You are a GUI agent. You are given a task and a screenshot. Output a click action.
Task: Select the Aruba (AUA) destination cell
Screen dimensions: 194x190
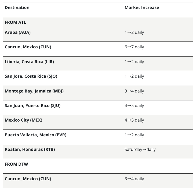pyautogui.click(x=18, y=33)
